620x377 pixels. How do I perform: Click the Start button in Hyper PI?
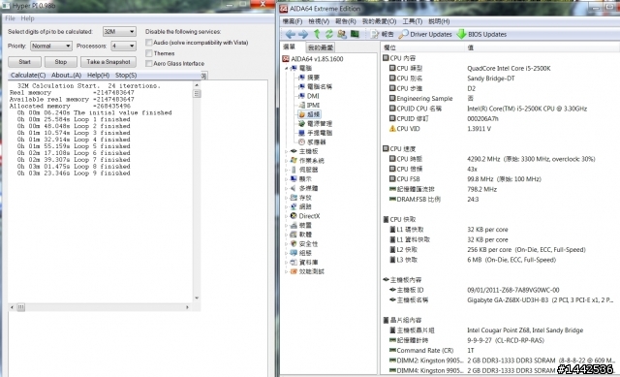pyautogui.click(x=24, y=62)
